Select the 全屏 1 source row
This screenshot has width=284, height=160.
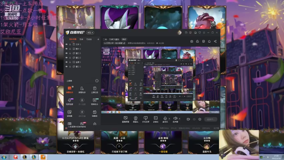pos(82,62)
